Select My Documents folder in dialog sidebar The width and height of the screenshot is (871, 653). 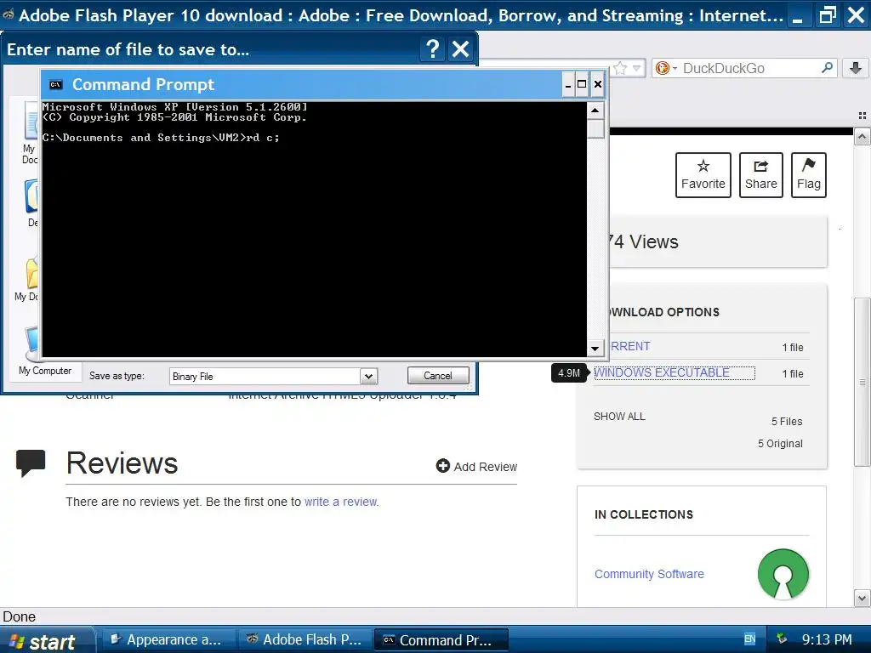pyautogui.click(x=27, y=281)
